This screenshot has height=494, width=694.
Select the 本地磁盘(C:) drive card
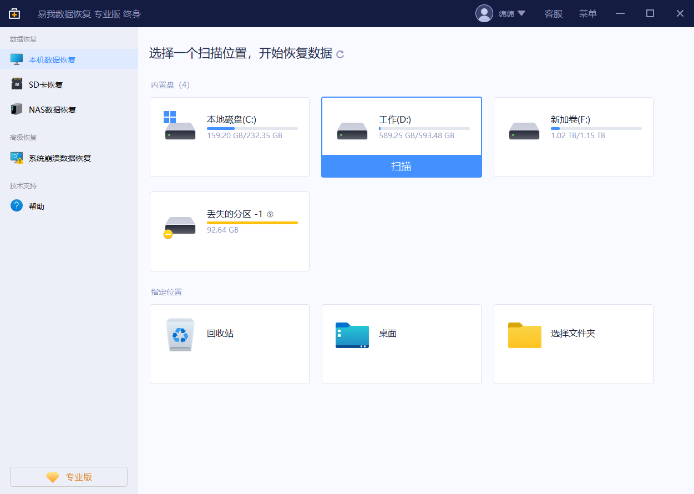[x=229, y=137]
